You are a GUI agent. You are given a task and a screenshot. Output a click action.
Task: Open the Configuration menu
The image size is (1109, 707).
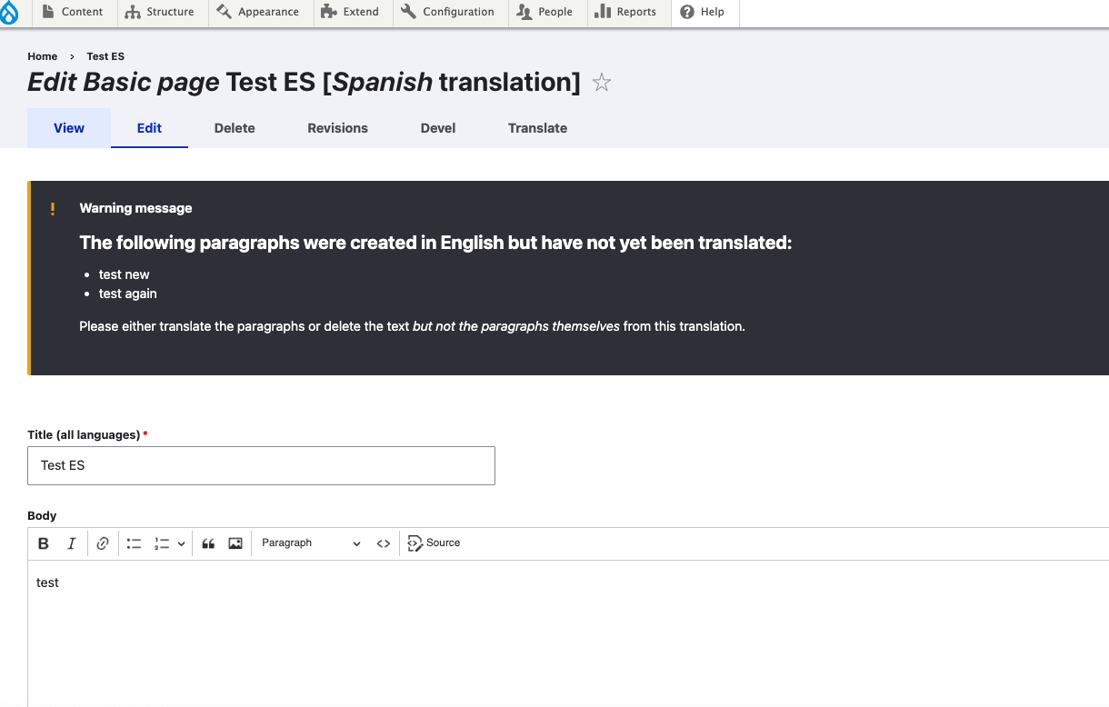click(x=449, y=12)
